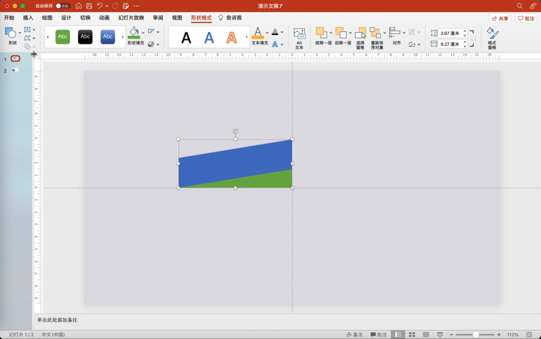Open the 绘图 ribbon tab
This screenshot has width=541, height=339.
pos(47,17)
